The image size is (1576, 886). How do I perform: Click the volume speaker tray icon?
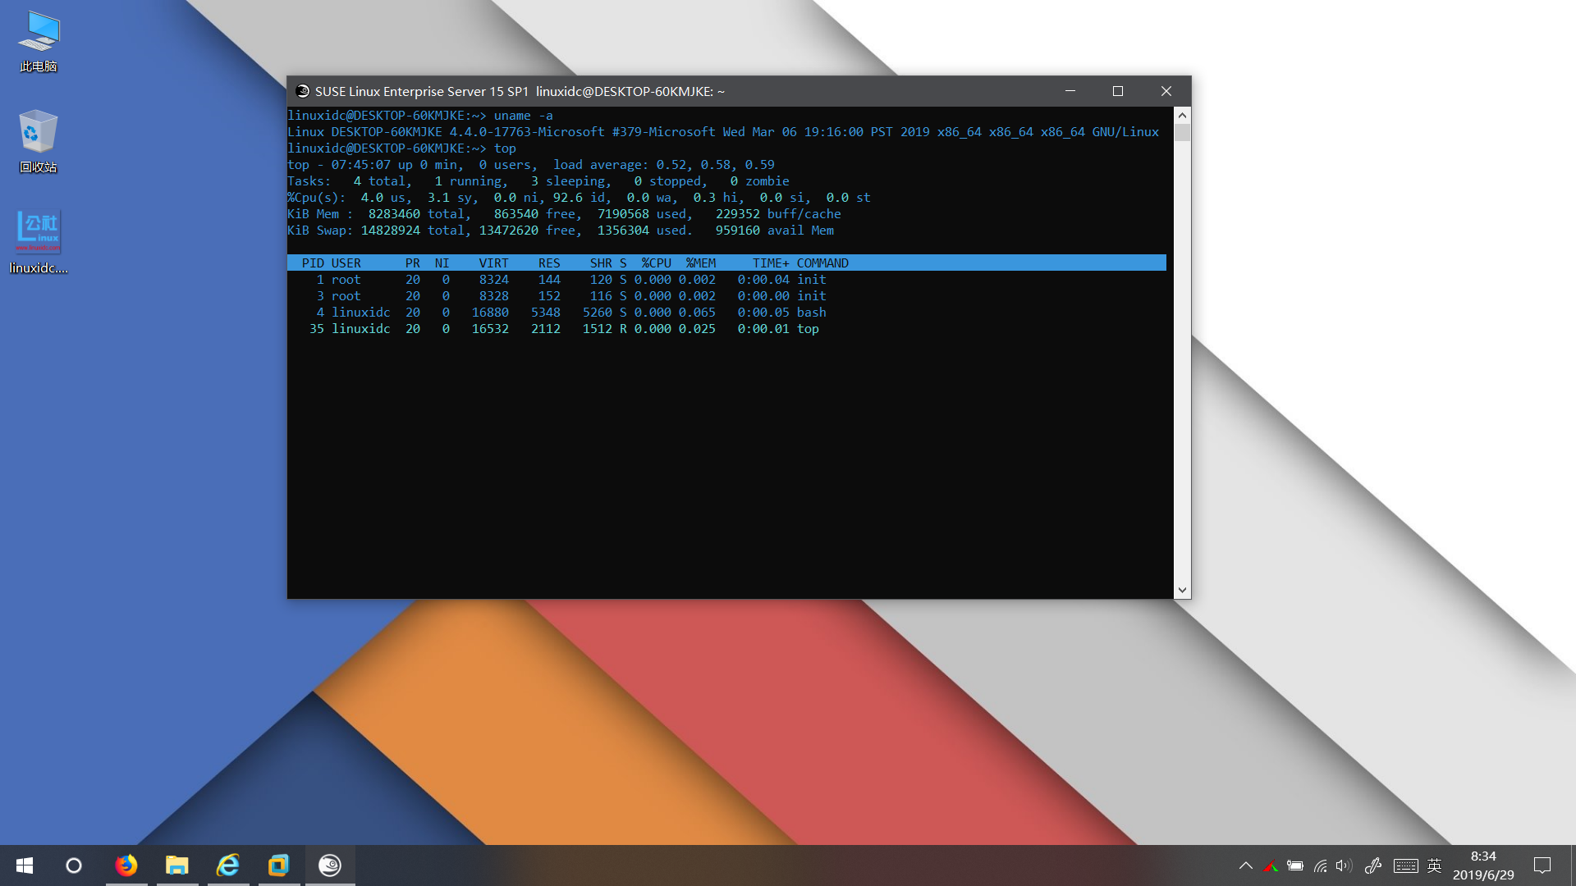point(1343,865)
